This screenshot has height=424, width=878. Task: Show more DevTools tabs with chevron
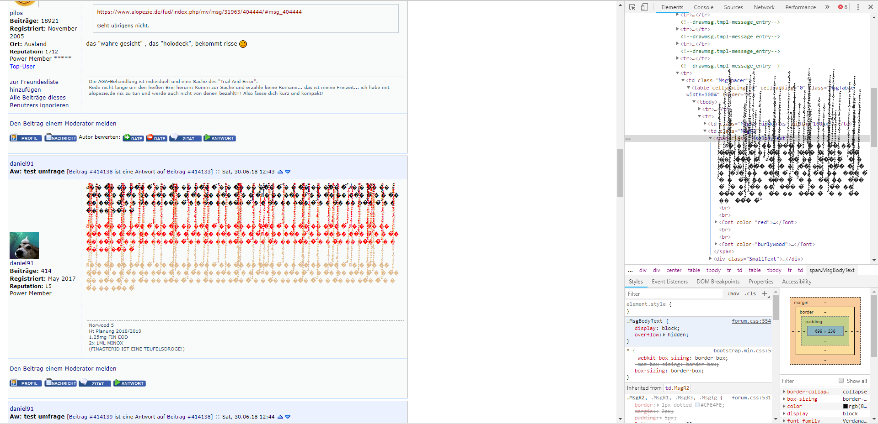coord(827,7)
